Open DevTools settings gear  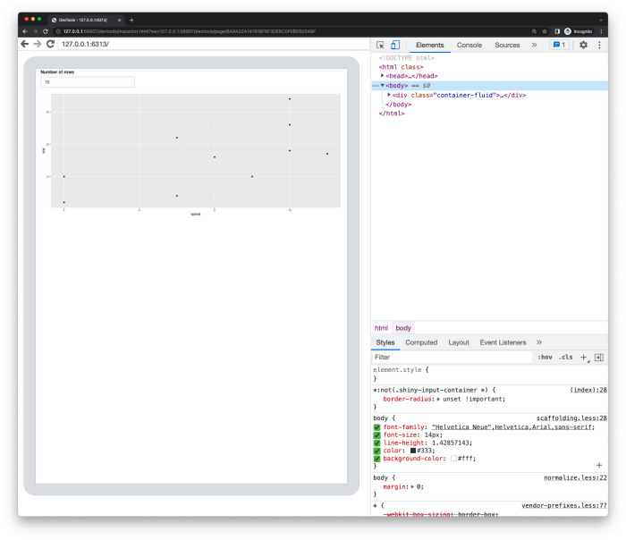pos(583,45)
